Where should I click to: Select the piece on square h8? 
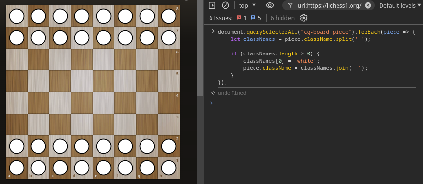(x=169, y=16)
